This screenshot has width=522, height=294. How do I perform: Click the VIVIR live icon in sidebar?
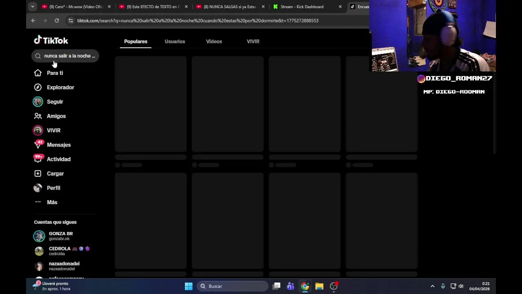(x=38, y=130)
